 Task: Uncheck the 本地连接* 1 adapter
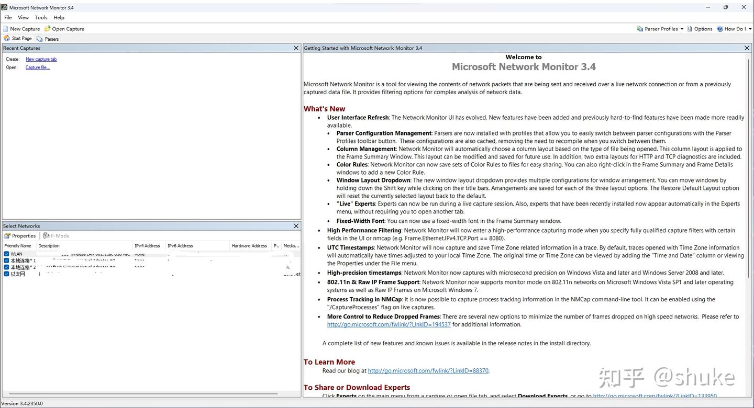click(6, 260)
